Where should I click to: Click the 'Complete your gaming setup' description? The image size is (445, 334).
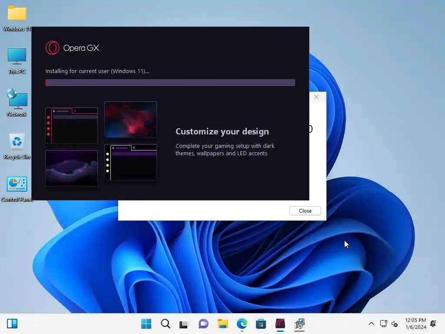pyautogui.click(x=225, y=150)
